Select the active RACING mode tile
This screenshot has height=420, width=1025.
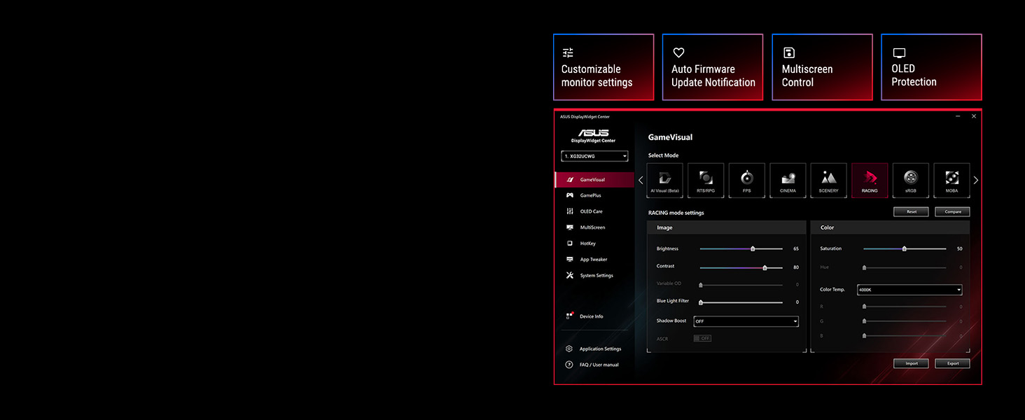(870, 180)
